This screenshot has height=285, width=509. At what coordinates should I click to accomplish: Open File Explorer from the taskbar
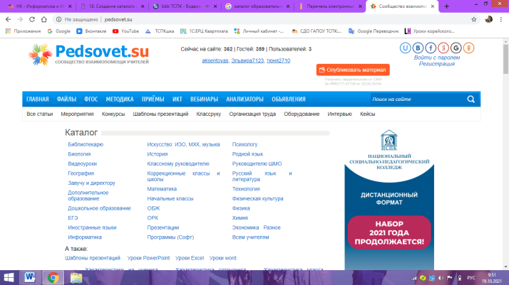(76, 278)
